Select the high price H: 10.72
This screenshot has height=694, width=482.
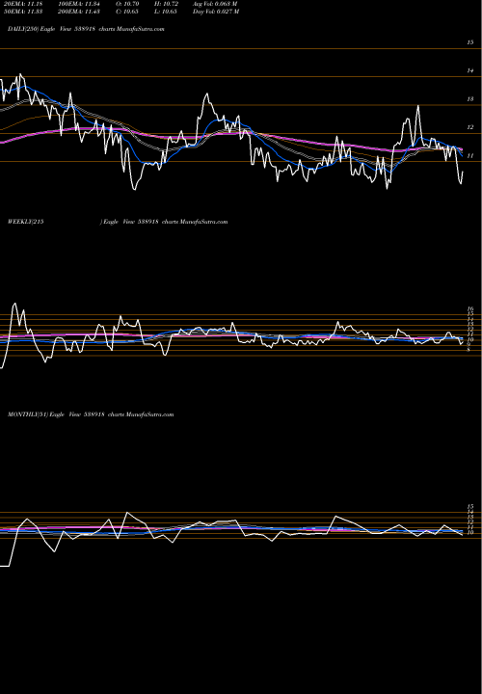tap(167, 4)
